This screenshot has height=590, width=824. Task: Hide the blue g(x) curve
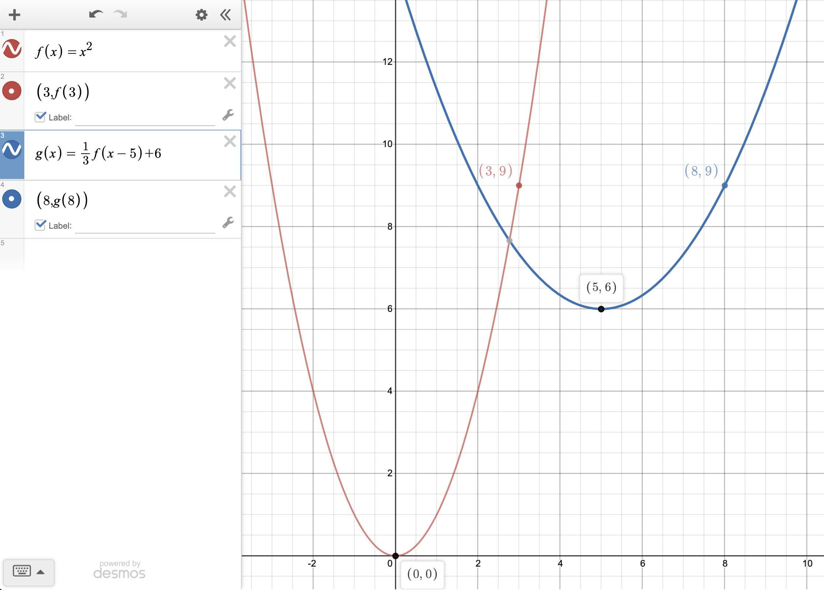[12, 150]
